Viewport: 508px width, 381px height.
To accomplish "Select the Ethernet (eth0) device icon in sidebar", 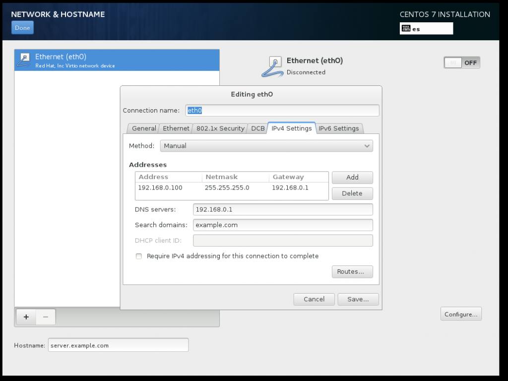I will 23,60.
